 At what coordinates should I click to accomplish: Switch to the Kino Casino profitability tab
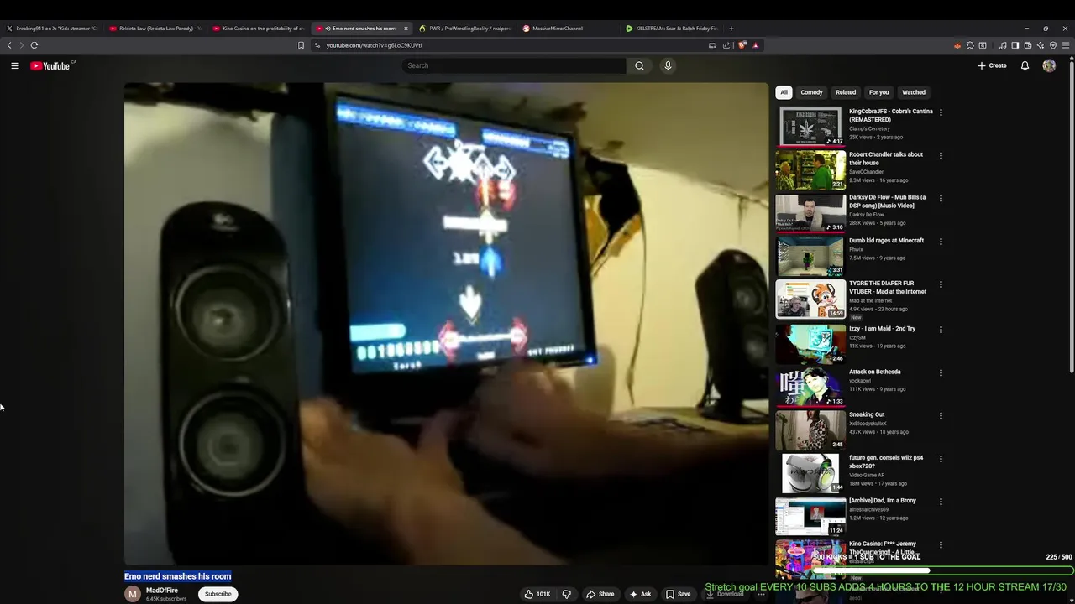point(259,29)
